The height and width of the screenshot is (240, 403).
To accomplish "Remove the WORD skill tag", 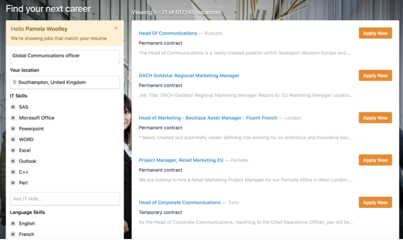I will (13, 140).
